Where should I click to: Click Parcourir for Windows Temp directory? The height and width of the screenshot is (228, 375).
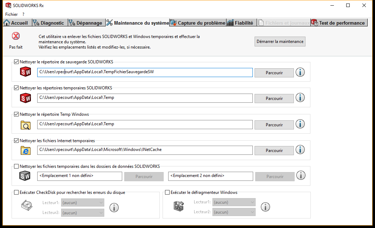(x=274, y=125)
